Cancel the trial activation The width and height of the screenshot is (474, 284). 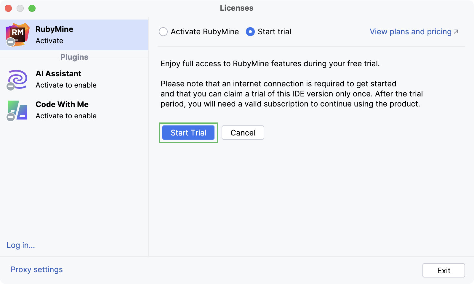[243, 133]
